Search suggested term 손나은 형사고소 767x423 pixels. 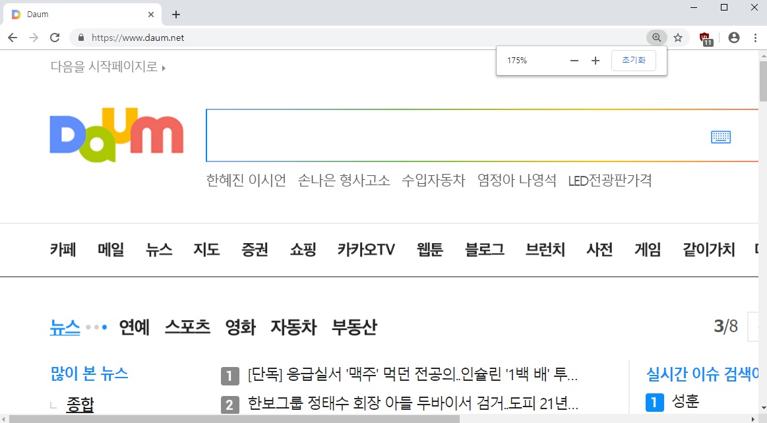coord(344,181)
